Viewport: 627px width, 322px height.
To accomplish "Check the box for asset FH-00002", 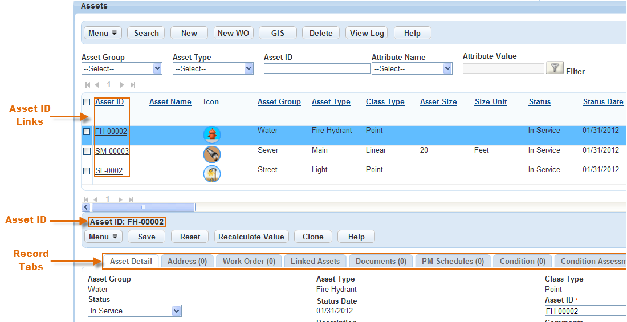I will [87, 132].
